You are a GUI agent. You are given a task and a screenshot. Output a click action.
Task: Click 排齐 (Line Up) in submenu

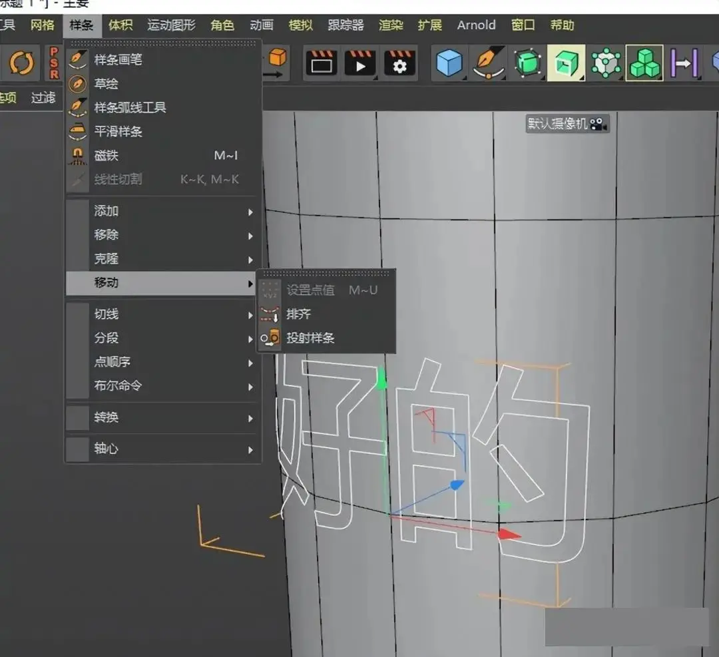coord(298,314)
